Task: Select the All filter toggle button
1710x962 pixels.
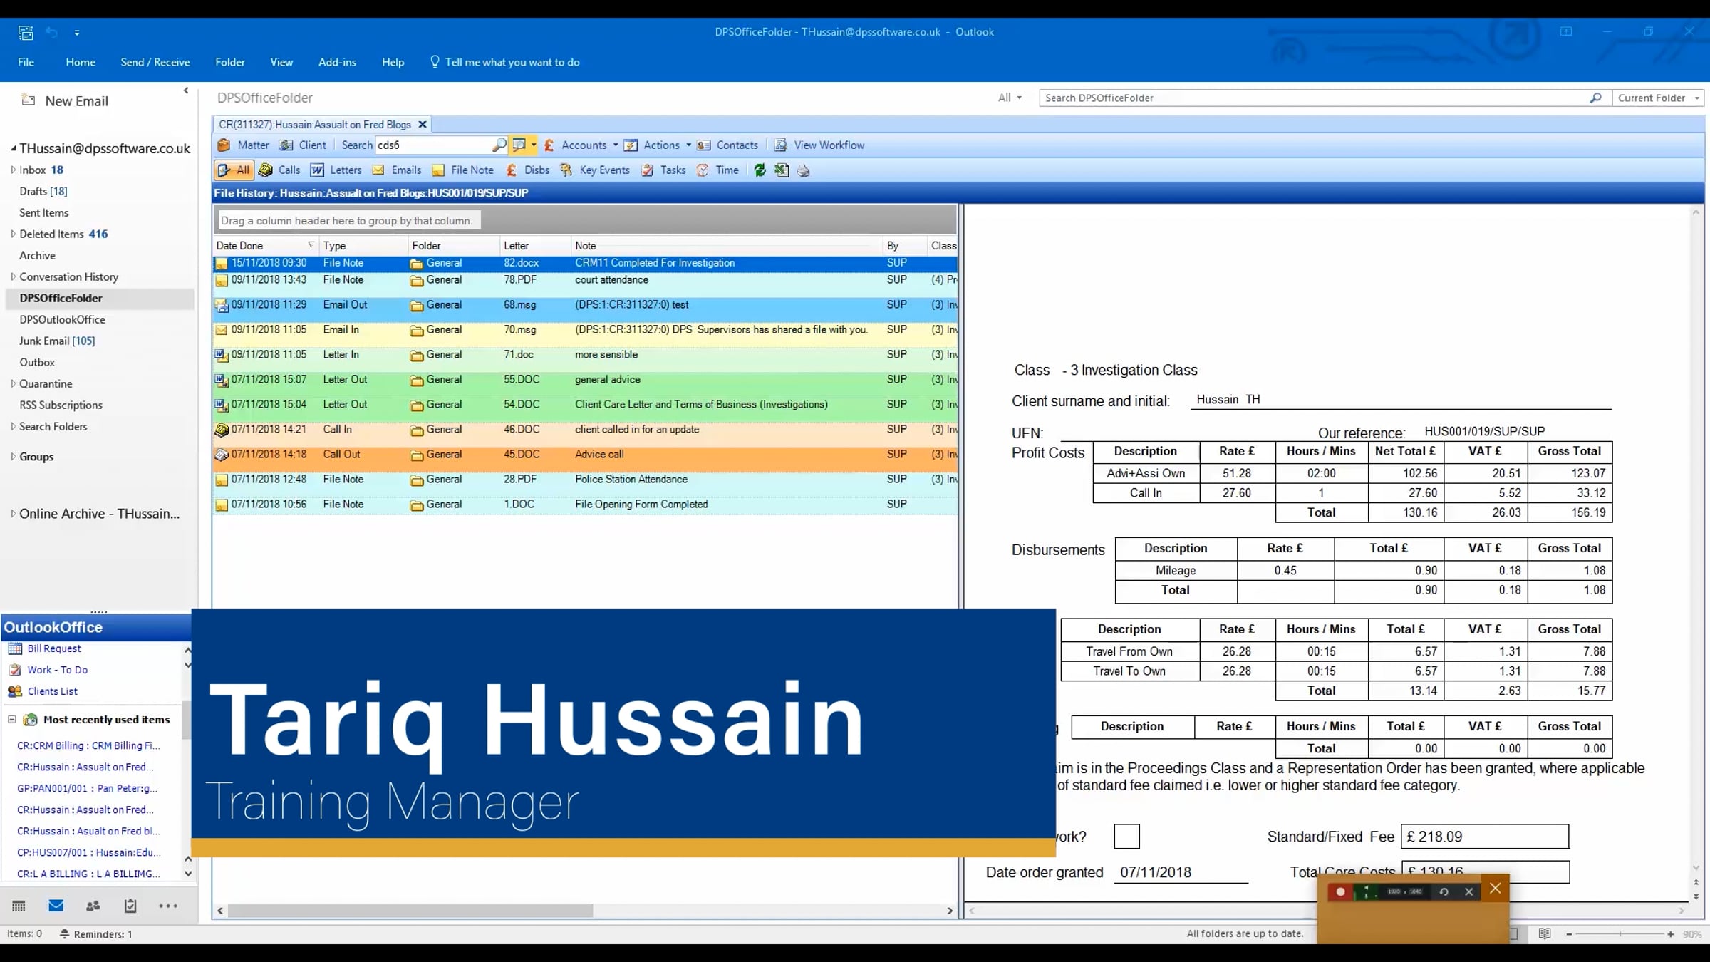Action: click(x=234, y=170)
